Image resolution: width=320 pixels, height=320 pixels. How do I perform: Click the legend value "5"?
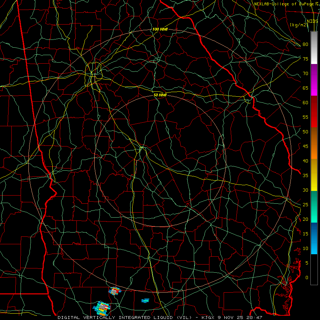pyautogui.click(x=307, y=263)
